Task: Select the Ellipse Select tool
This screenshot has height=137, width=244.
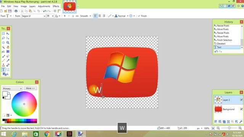Action: [3, 43]
